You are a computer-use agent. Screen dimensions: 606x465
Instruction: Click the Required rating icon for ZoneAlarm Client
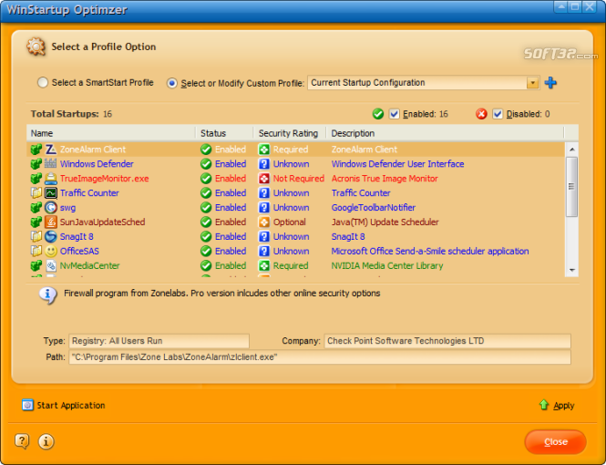coord(264,150)
